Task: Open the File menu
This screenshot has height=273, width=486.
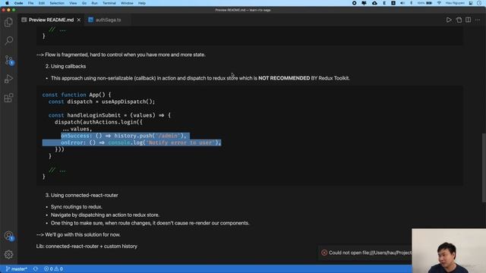Action: click(30, 3)
